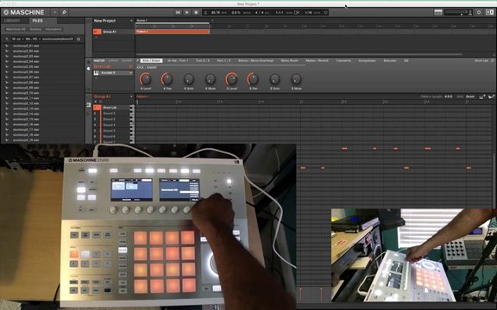Click the Pattern Length value
This screenshot has height=310, width=497.
pos(448,96)
